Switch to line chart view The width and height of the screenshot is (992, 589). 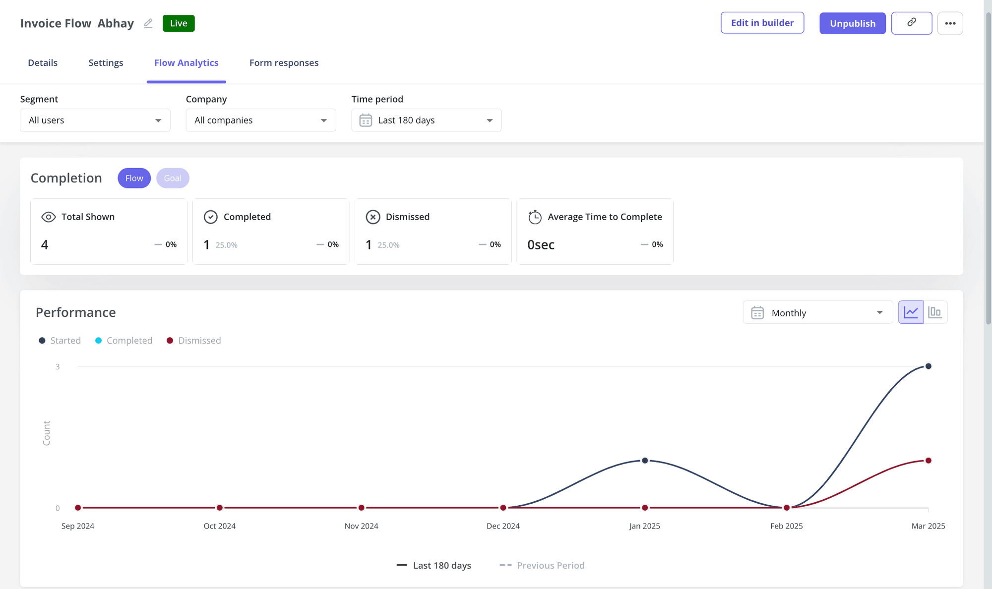click(911, 312)
